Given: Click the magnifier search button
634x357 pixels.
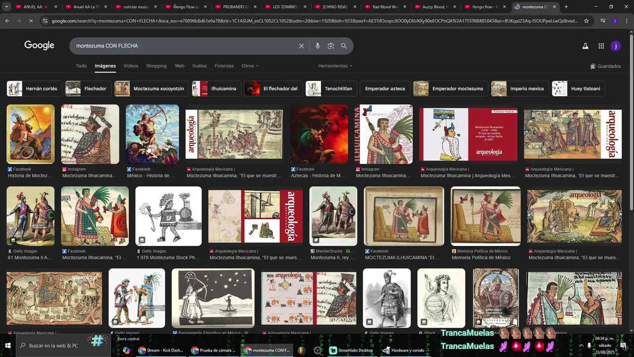Looking at the screenshot, I should [x=344, y=46].
